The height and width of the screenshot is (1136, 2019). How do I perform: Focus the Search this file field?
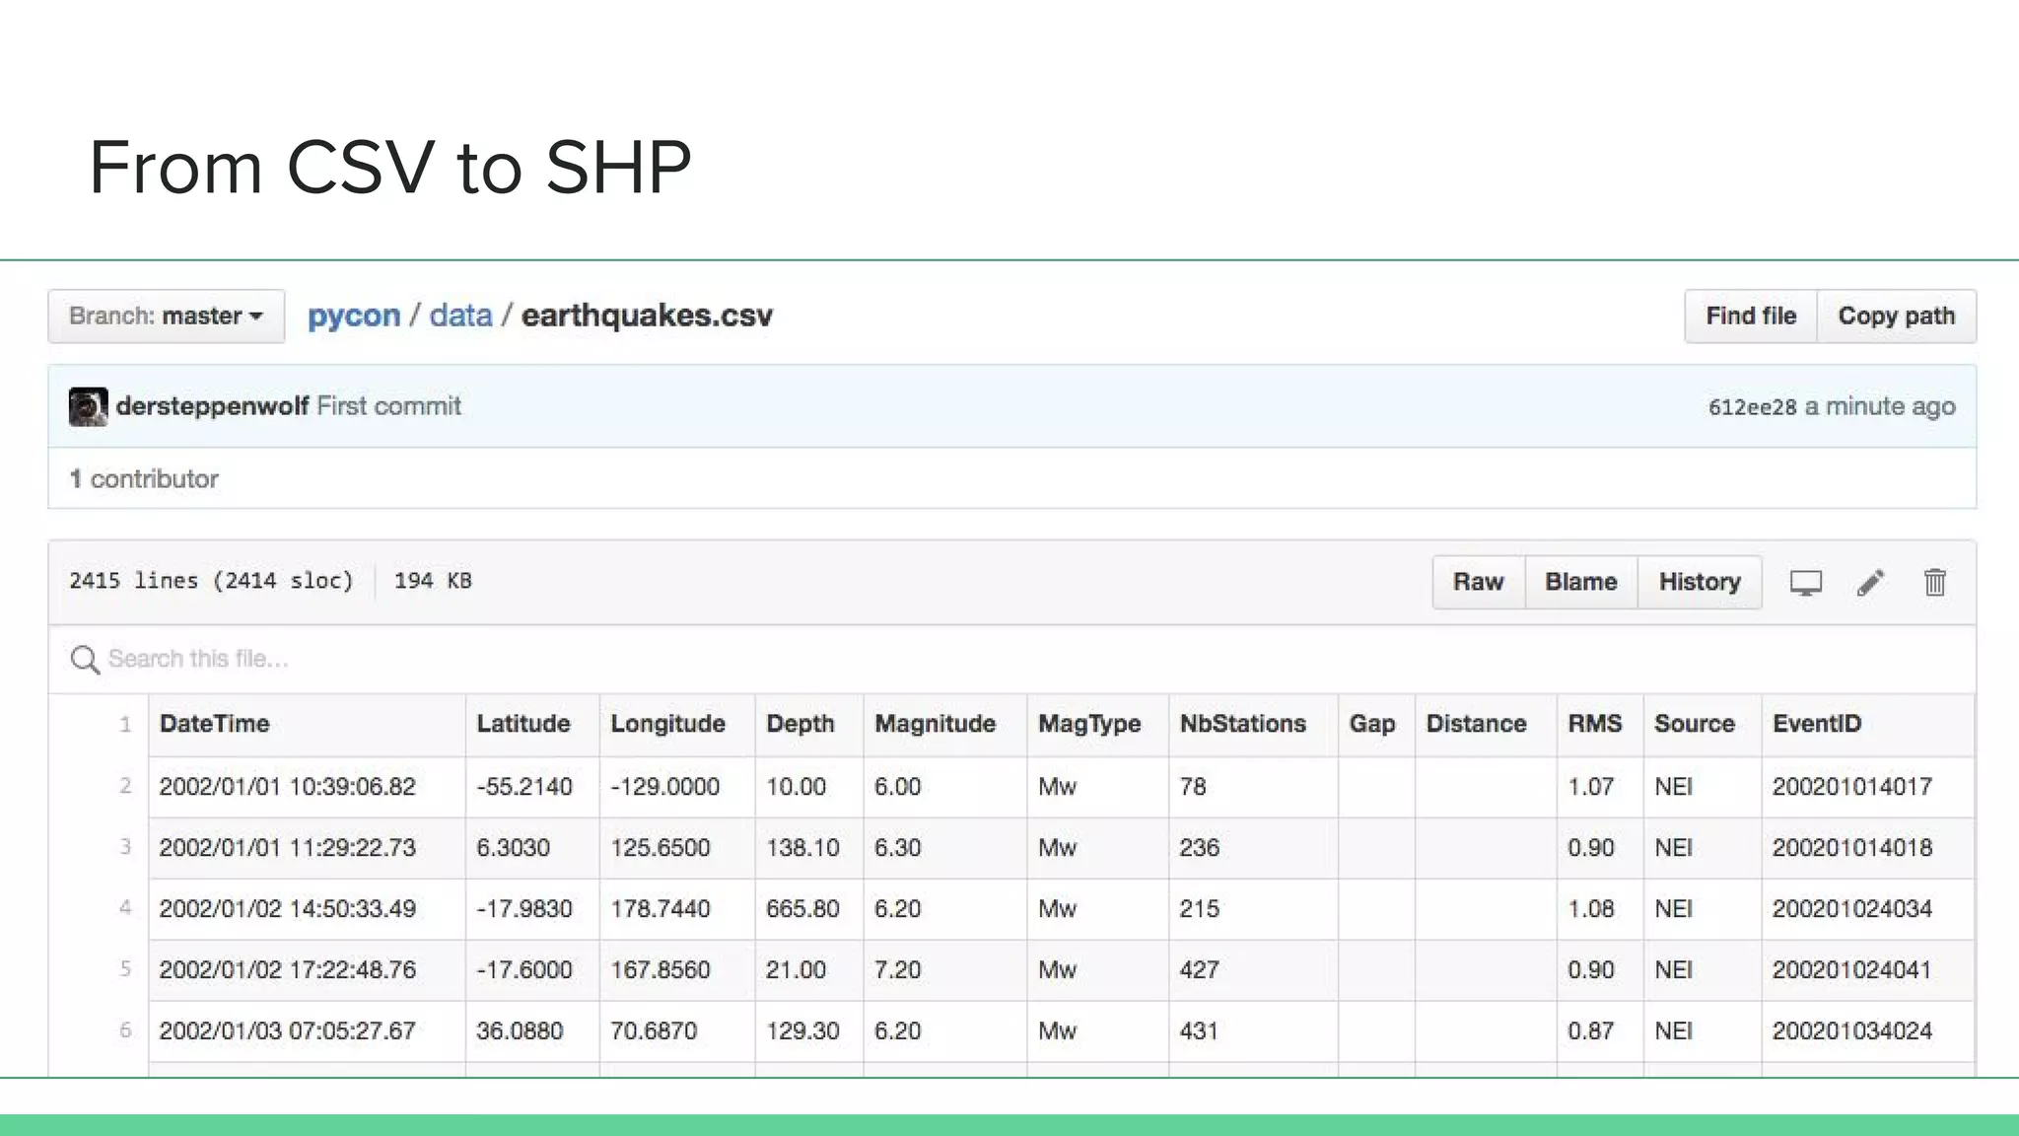point(1011,659)
